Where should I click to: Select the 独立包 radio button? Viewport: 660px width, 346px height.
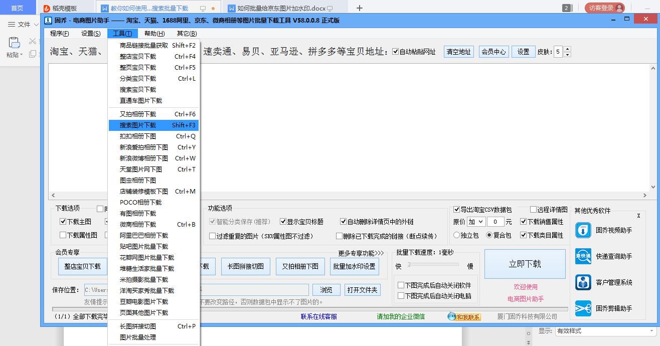(457, 235)
